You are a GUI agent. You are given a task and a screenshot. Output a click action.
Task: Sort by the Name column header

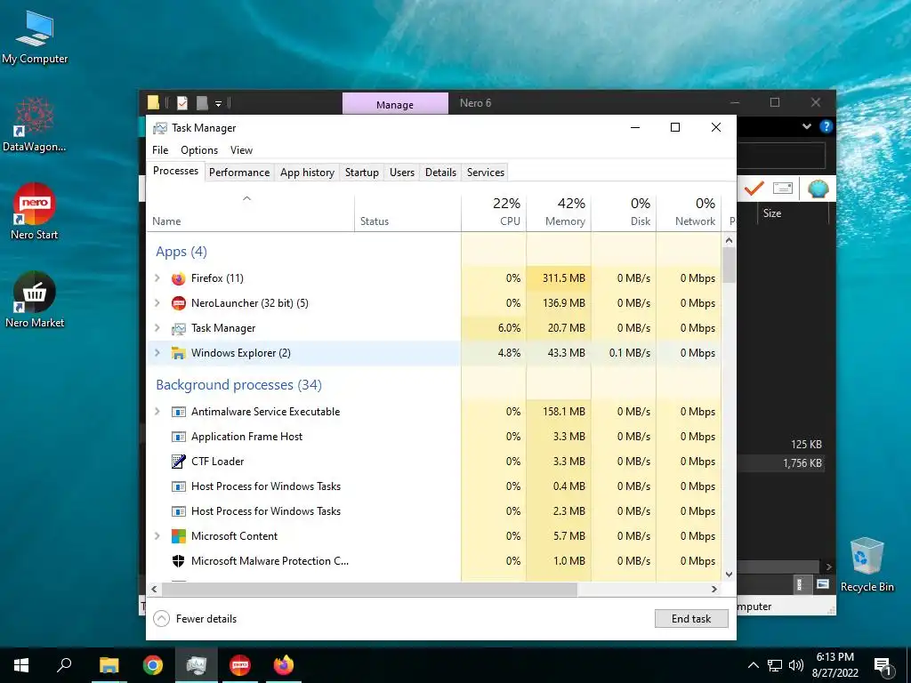coord(250,212)
